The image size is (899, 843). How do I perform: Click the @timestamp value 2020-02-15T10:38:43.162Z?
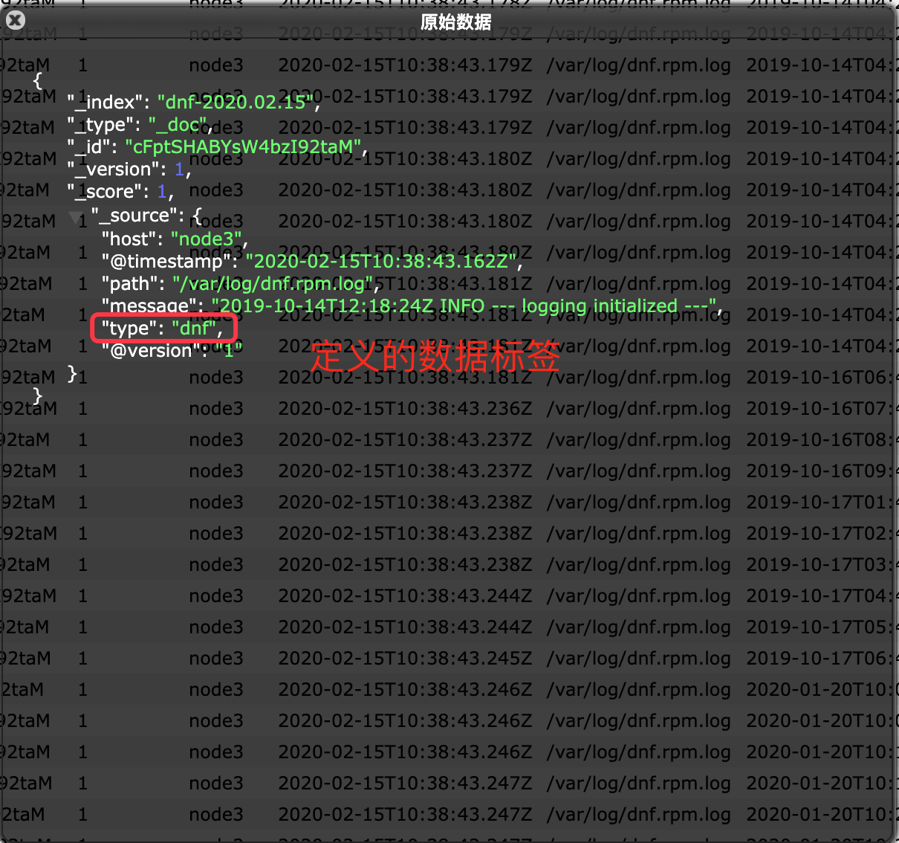click(x=381, y=261)
